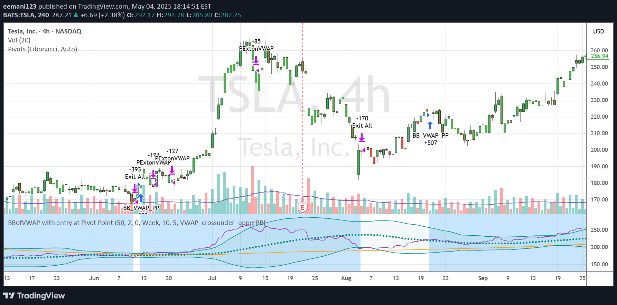Image resolution: width=617 pixels, height=305 pixels.
Task: Click the Sep label on time axis
Action: coord(483,278)
